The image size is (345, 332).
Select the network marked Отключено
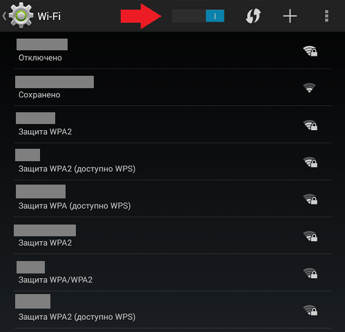(172, 50)
